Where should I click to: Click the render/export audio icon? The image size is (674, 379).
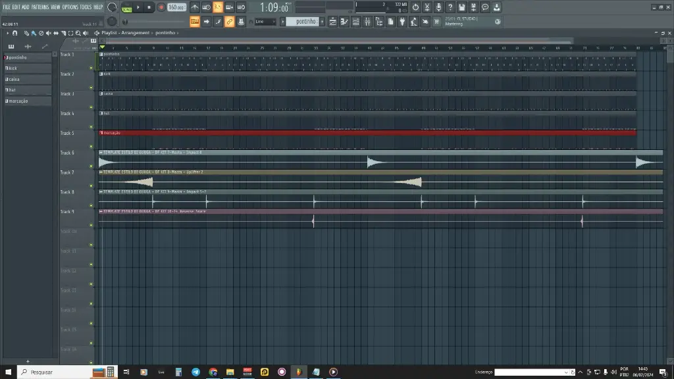click(473, 7)
